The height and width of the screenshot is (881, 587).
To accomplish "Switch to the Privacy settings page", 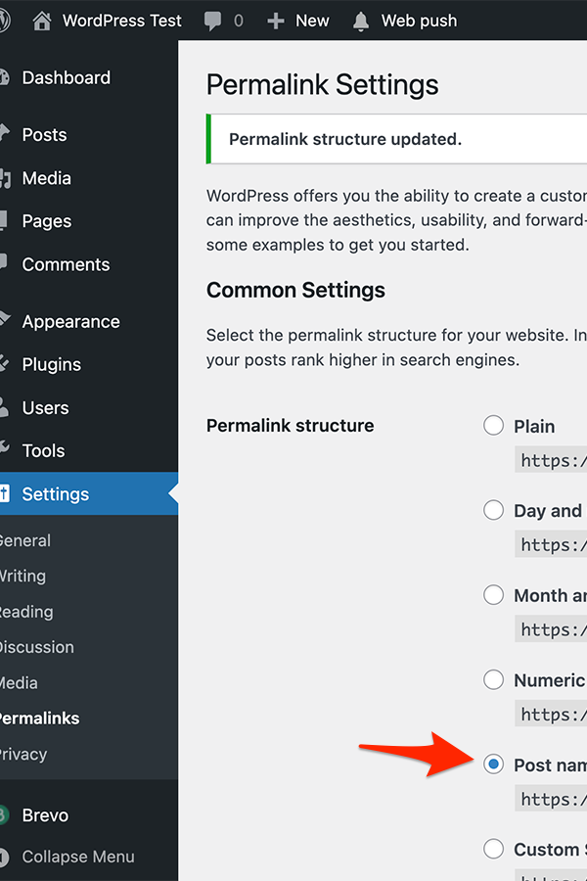I will 24,754.
